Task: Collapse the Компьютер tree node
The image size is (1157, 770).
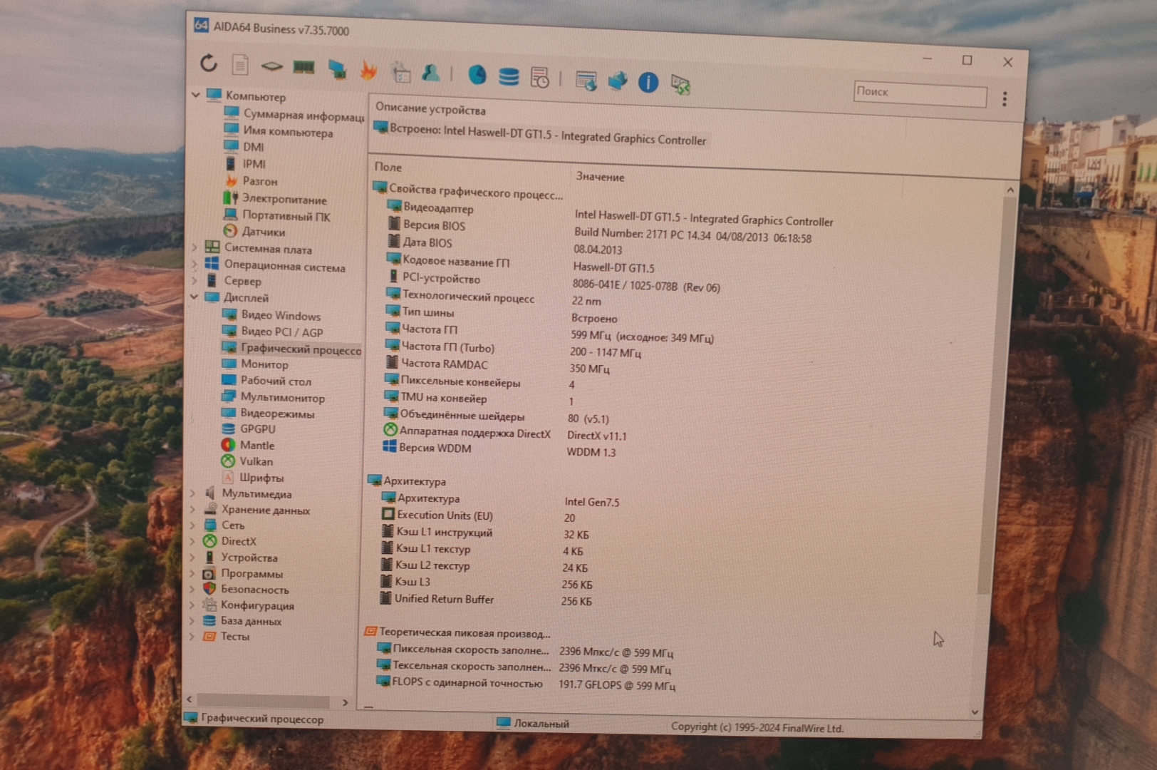Action: pos(195,93)
